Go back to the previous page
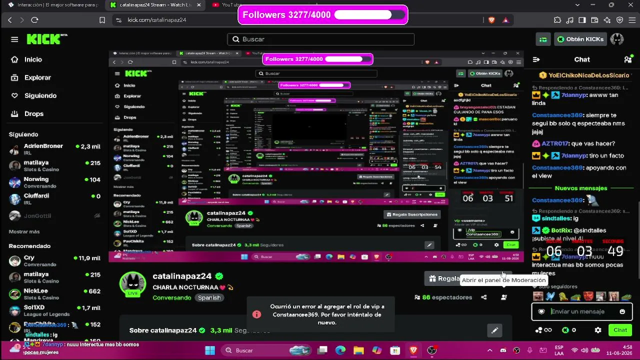The height and width of the screenshot is (360, 640). [x=10, y=20]
